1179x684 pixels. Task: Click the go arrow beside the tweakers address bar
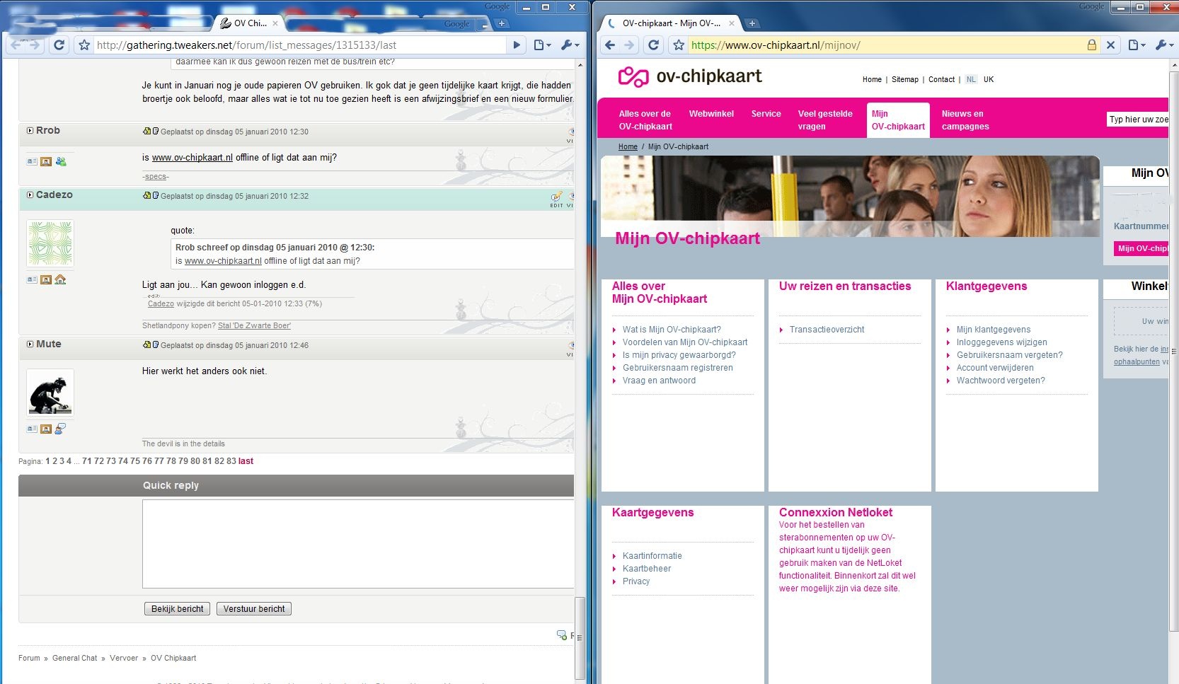coord(517,45)
